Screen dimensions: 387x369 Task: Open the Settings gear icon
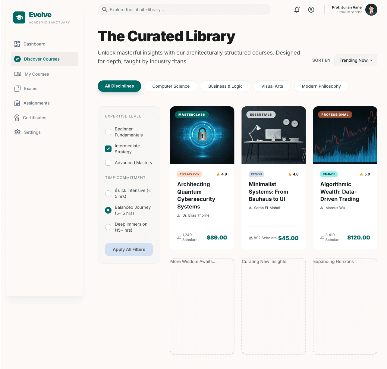17,132
